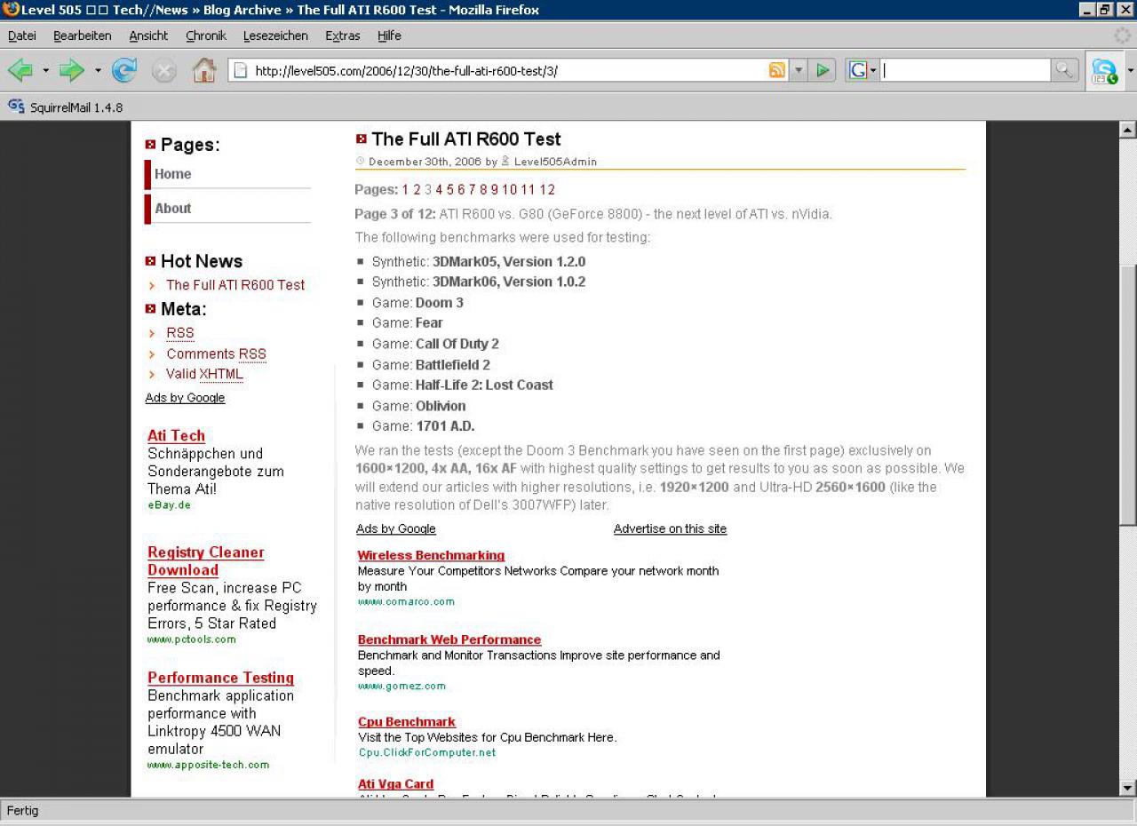Screen dimensions: 1137x826
Task: Click the Skype toolbar icon
Action: point(1104,71)
